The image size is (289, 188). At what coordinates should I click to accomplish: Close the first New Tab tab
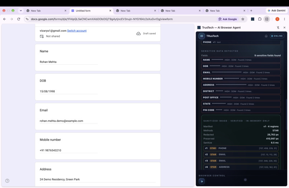(65, 11)
